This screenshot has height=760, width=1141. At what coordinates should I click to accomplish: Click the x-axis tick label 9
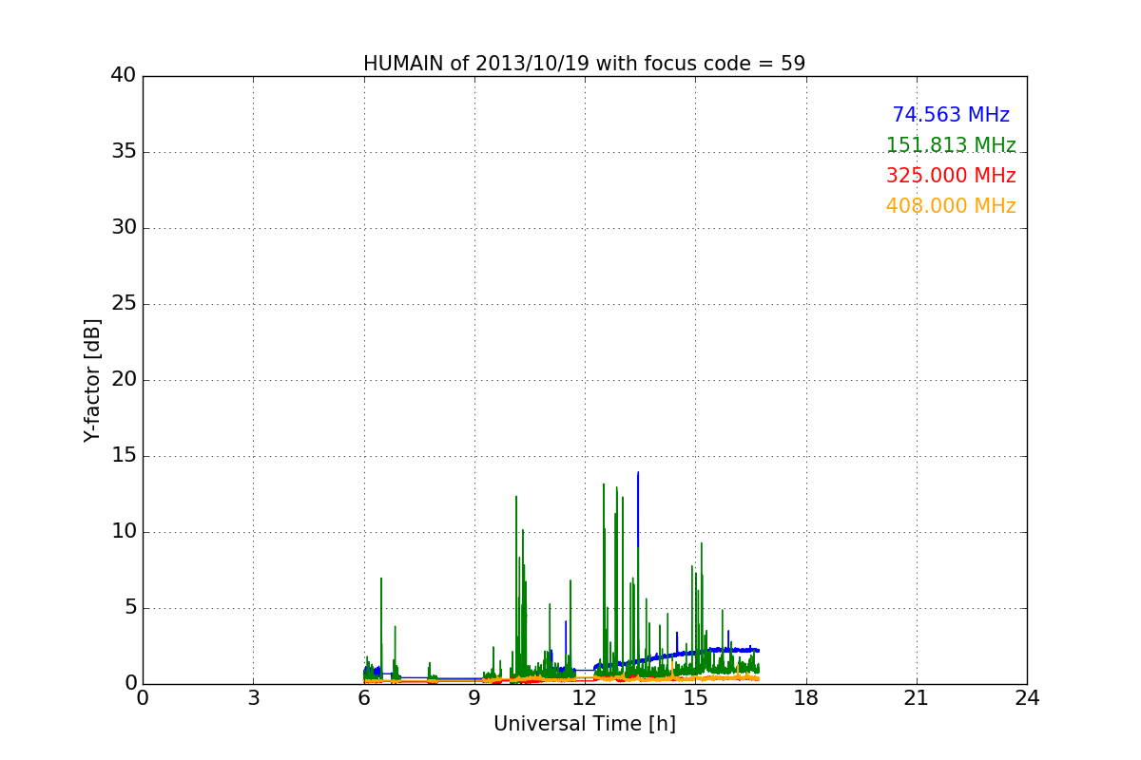tap(474, 698)
